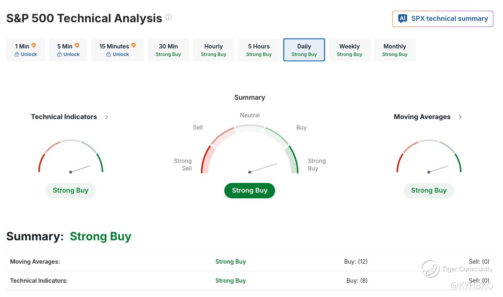Click the green Strong Buy summary pill
503x297 pixels.
(x=250, y=190)
